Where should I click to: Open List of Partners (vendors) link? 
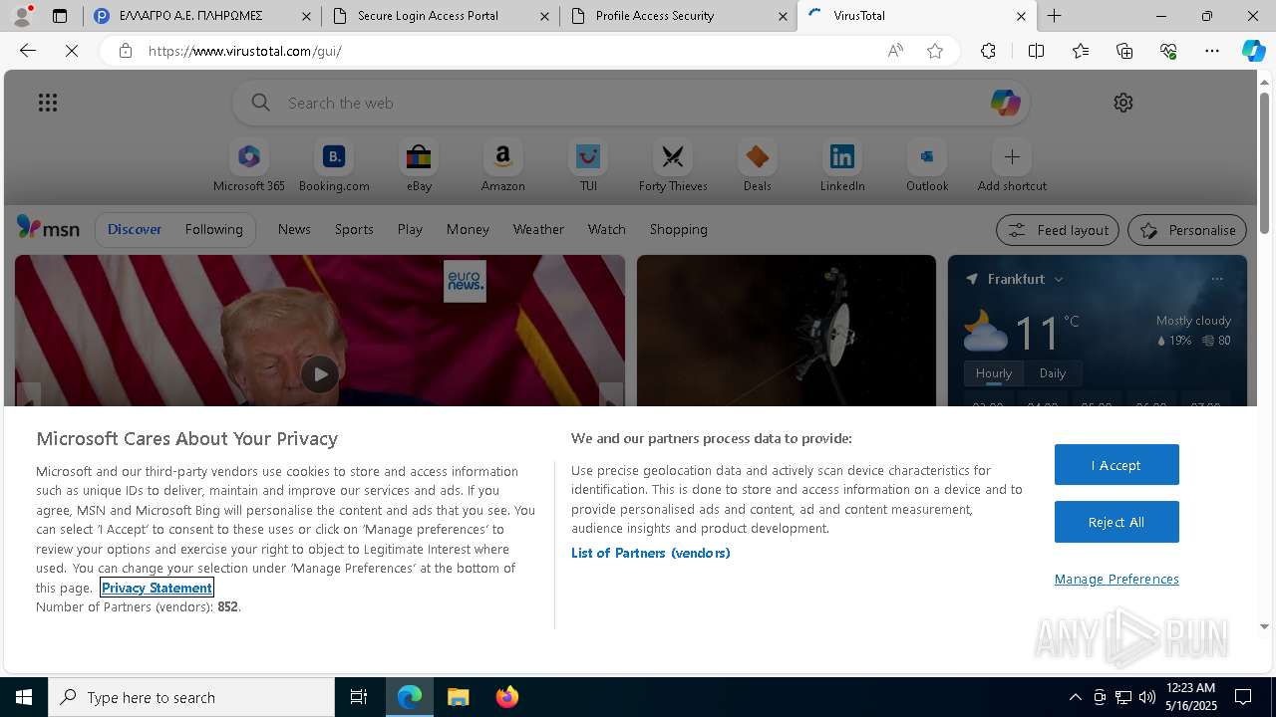point(650,553)
